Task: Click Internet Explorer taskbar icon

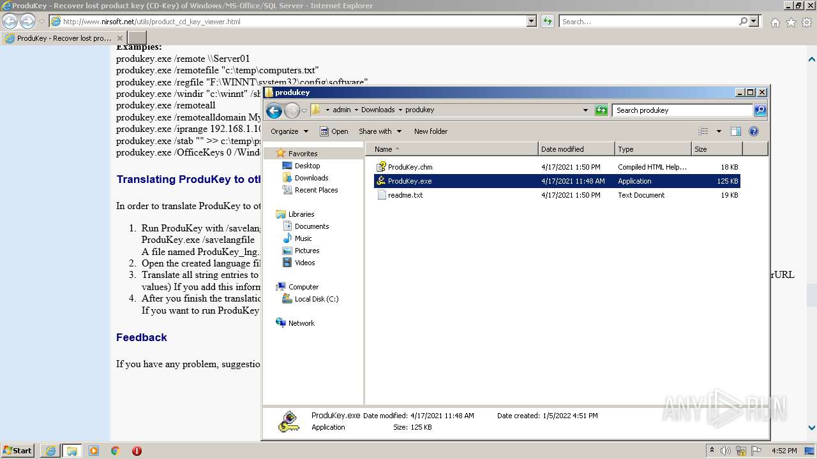Action: click(x=50, y=451)
